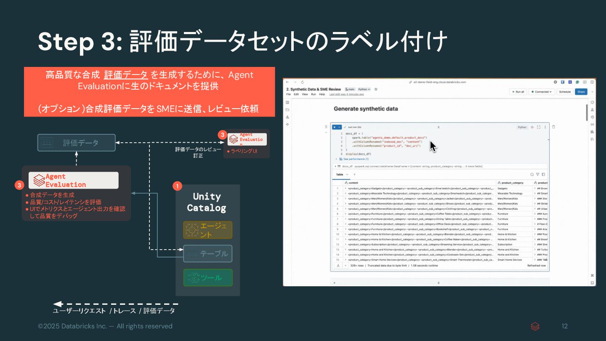This screenshot has width=606, height=341.
Task: Open the comments icon in right sidebar
Action: coord(592,102)
